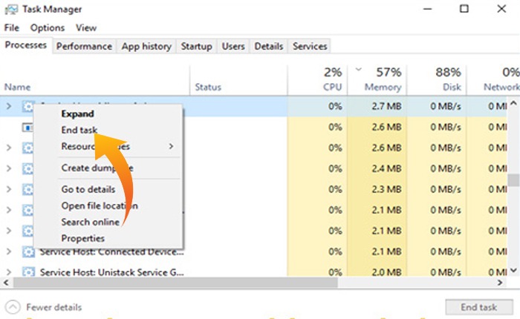Click the Fewer details link
This screenshot has height=319, width=520.
tap(53, 307)
